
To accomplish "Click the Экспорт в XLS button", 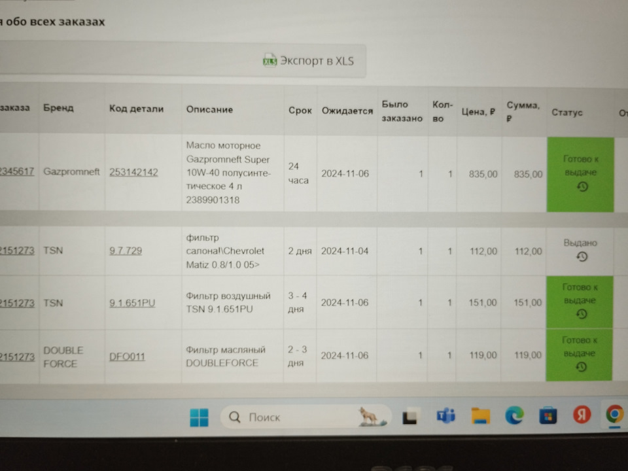I will point(308,61).
